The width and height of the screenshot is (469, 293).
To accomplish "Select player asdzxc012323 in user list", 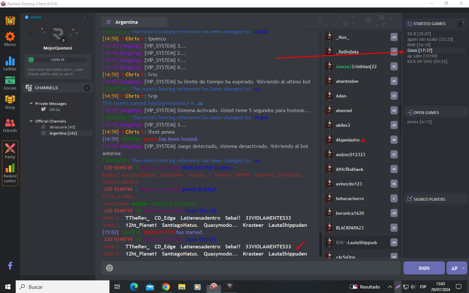I will click(x=350, y=154).
